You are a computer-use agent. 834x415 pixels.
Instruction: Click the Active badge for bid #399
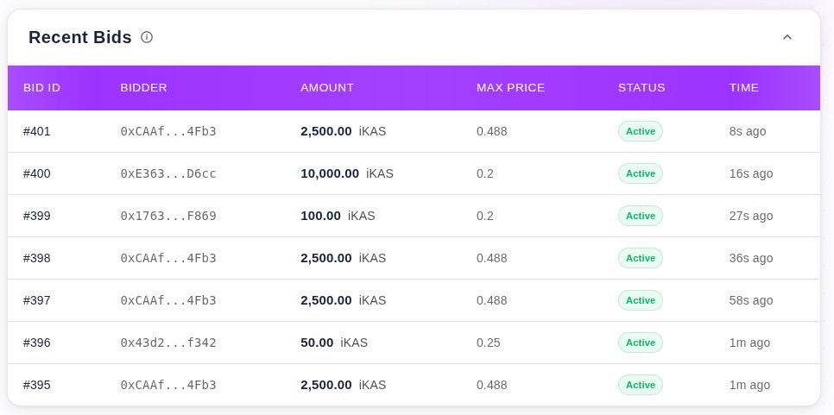(641, 216)
